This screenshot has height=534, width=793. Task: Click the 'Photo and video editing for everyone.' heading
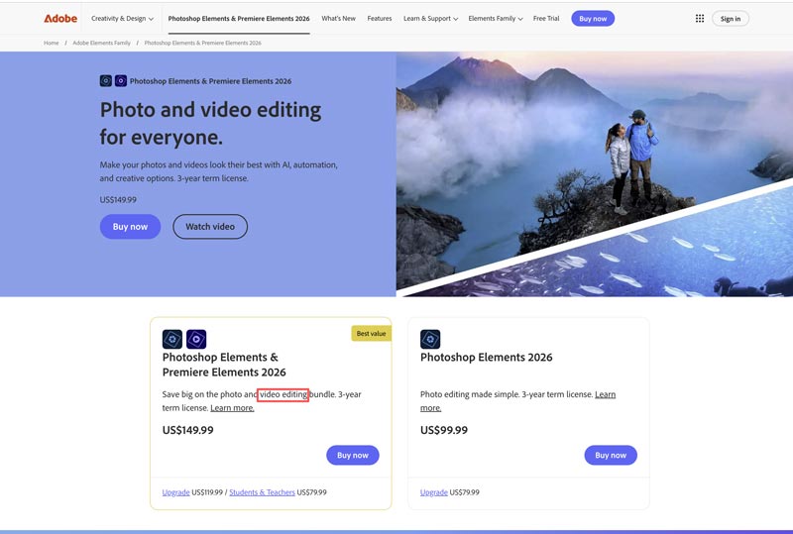[x=210, y=124]
